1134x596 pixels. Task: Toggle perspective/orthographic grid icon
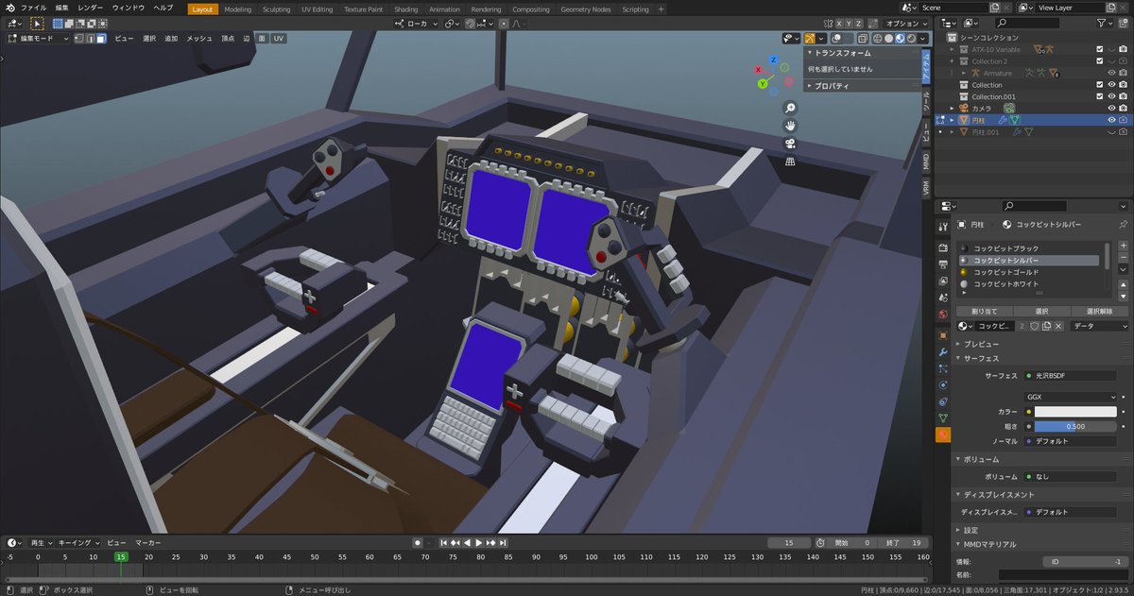click(x=790, y=162)
